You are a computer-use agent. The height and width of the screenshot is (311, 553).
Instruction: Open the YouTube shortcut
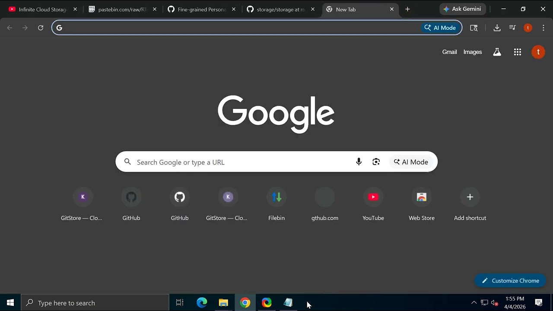[373, 204]
